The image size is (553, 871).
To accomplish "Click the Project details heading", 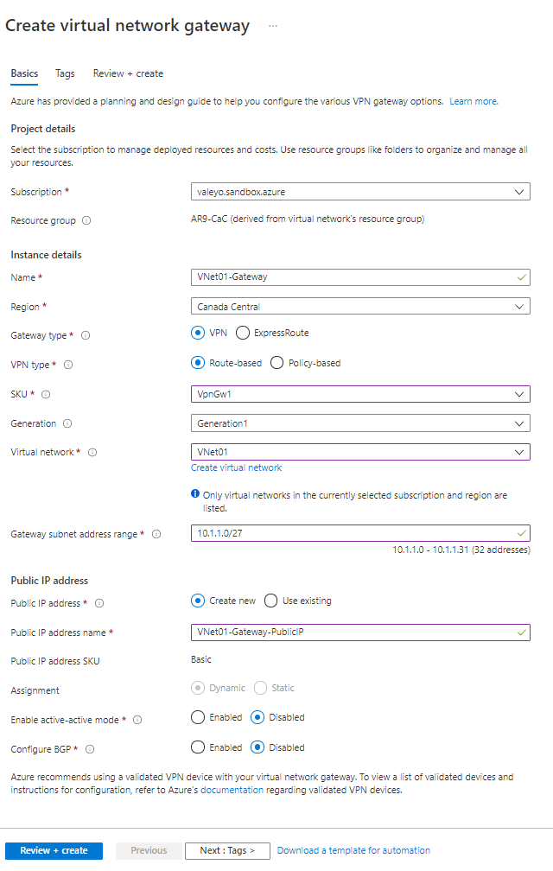I will click(42, 128).
